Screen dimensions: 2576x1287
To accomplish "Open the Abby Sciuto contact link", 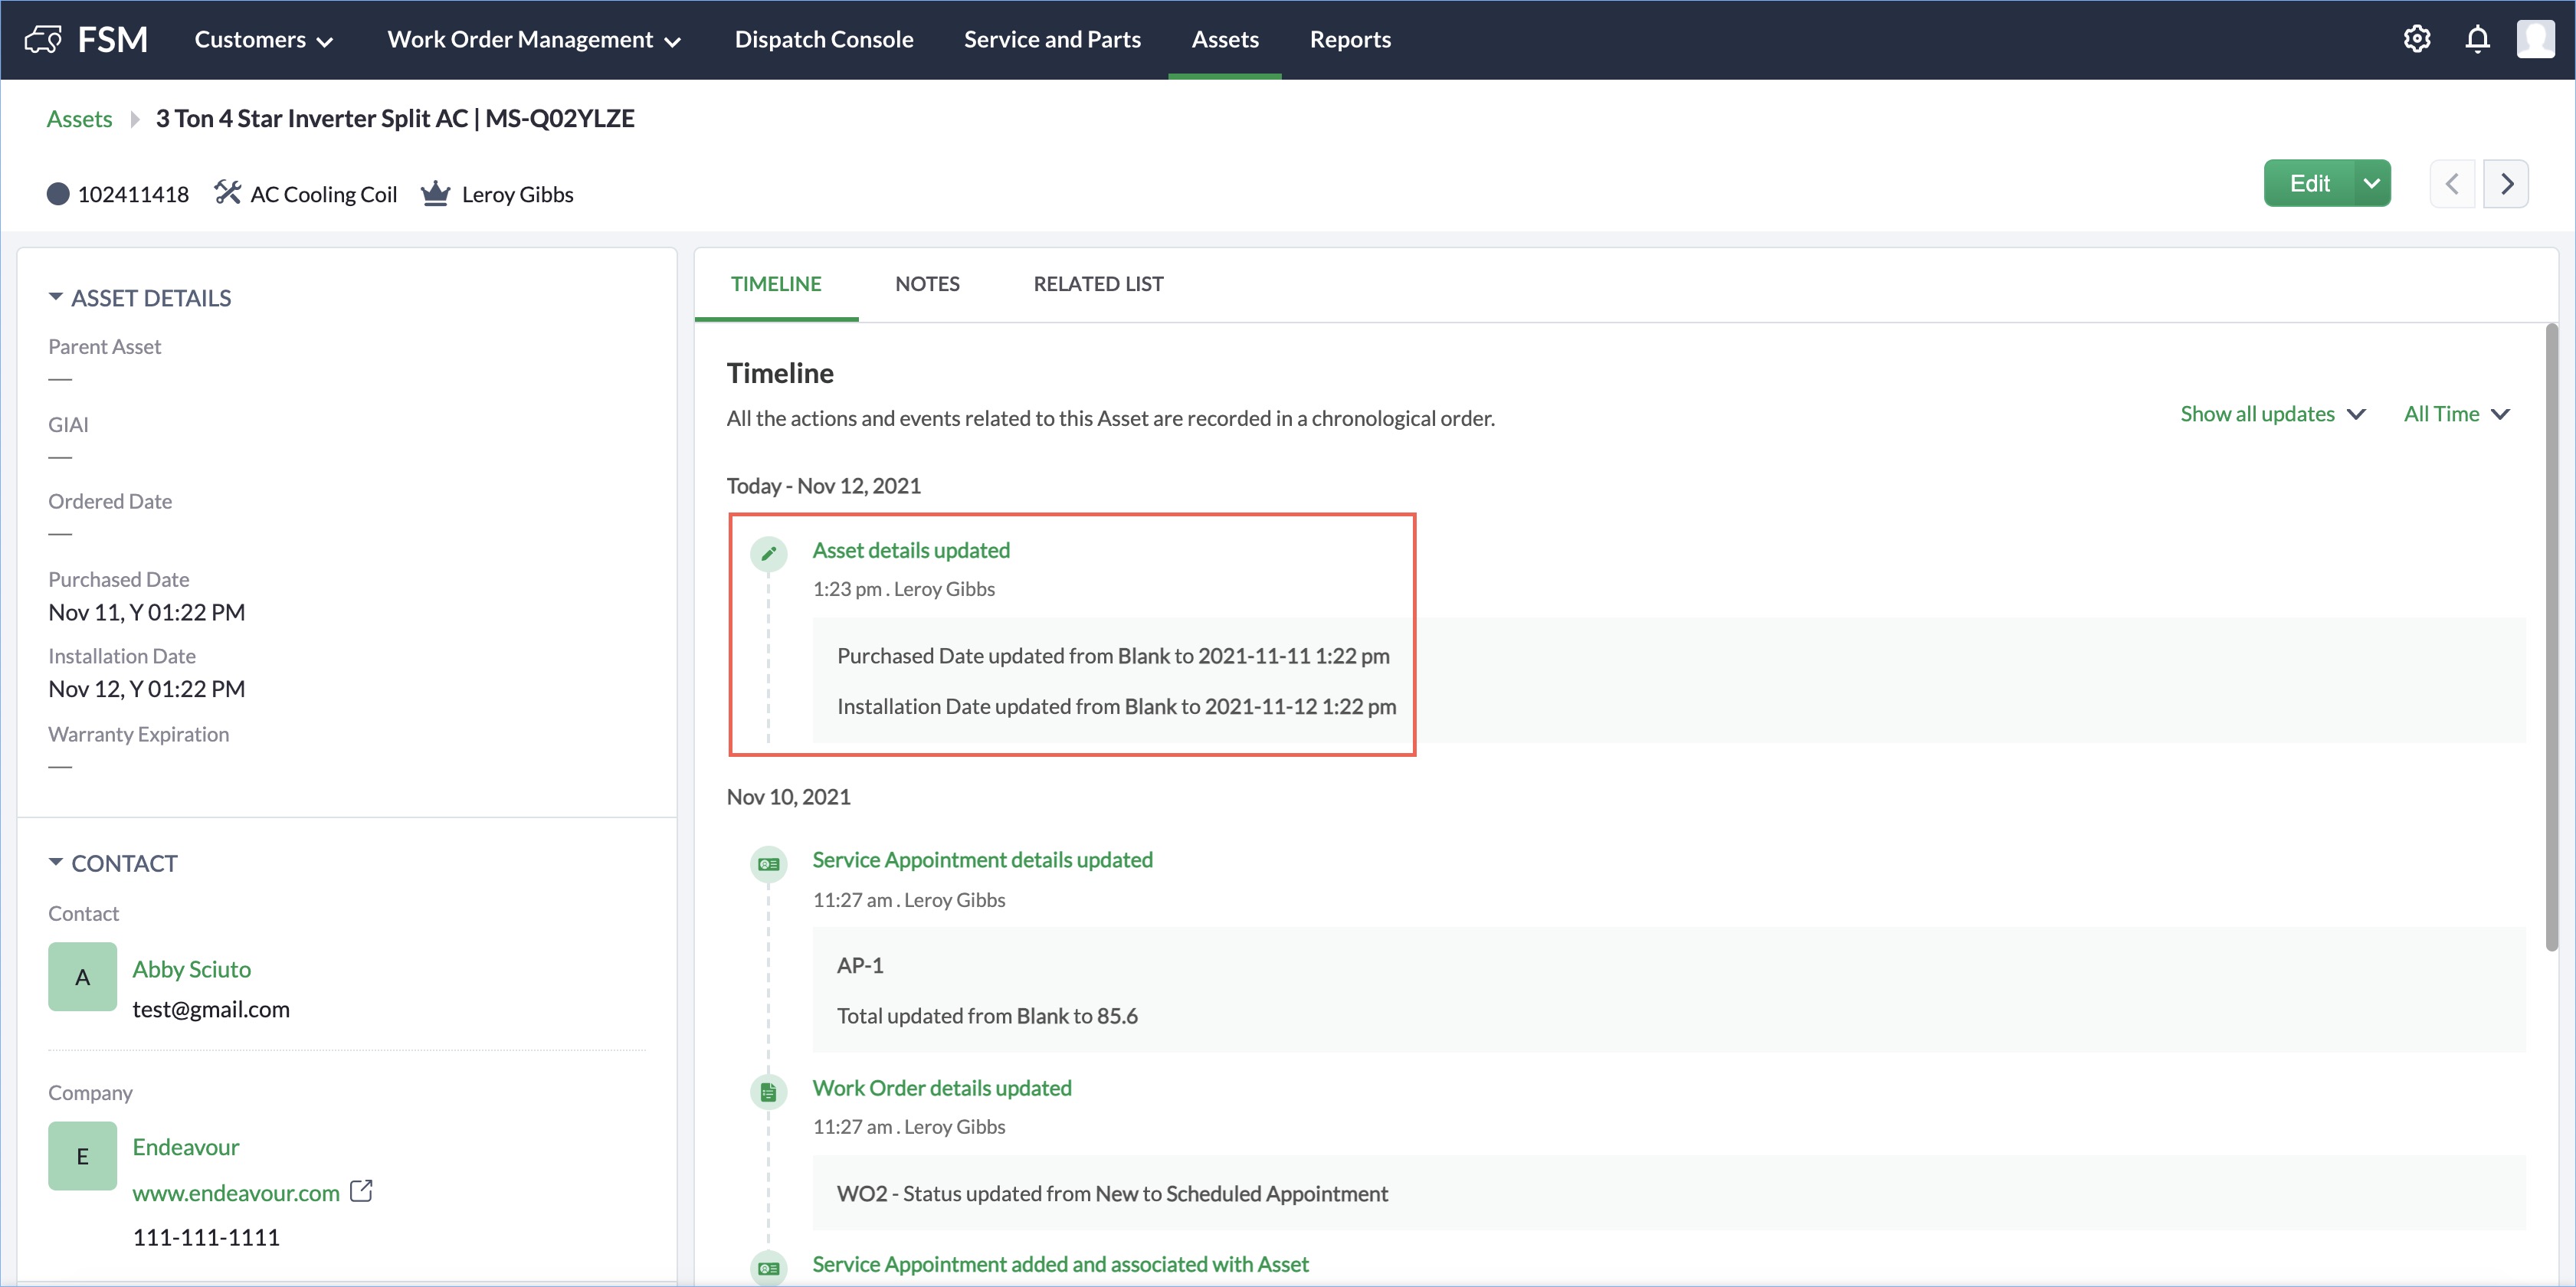I will point(191,969).
